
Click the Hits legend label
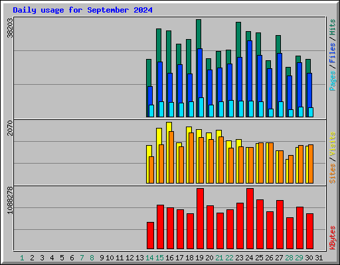tap(333, 27)
